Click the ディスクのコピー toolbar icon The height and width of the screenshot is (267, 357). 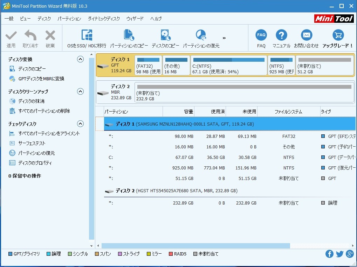click(x=165, y=35)
